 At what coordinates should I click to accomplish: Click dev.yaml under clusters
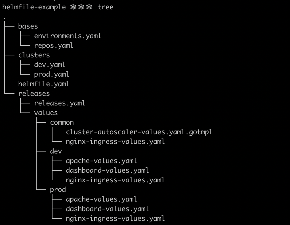50,64
